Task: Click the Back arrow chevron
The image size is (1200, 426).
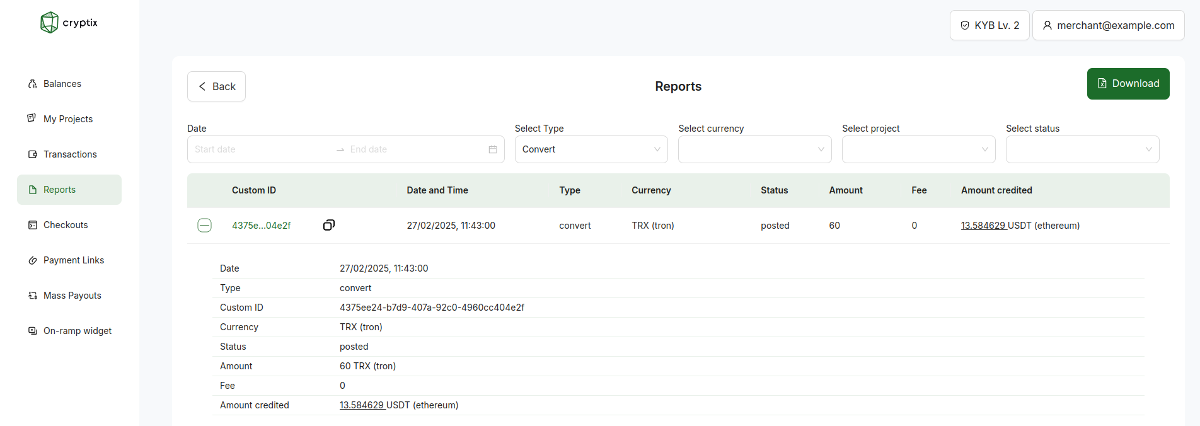Action: (x=202, y=86)
